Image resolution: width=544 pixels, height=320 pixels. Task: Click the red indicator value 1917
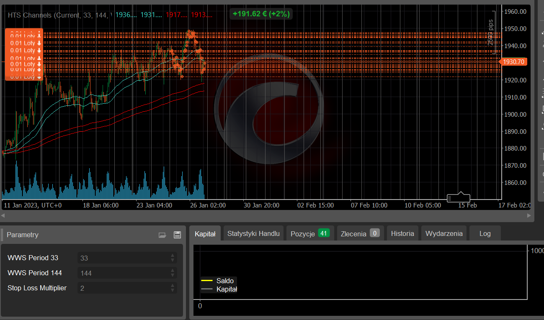coord(176,15)
